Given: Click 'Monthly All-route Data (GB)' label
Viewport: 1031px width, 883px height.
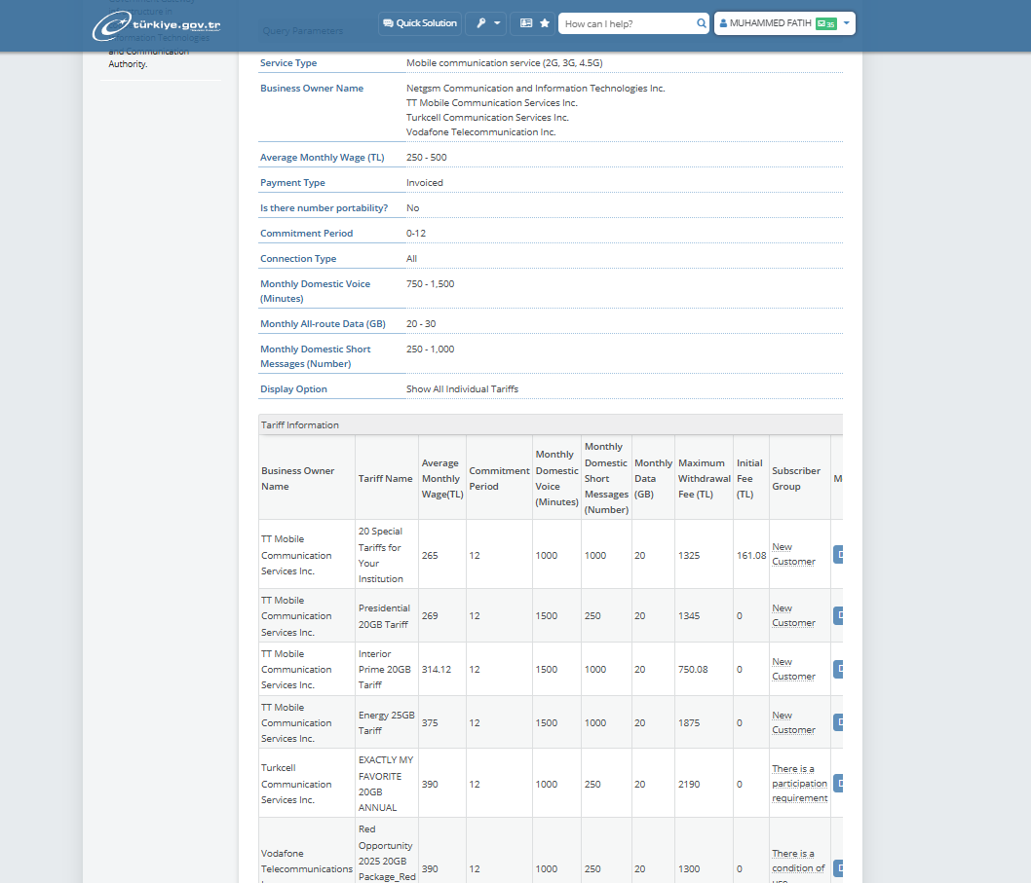Looking at the screenshot, I should pyautogui.click(x=323, y=324).
